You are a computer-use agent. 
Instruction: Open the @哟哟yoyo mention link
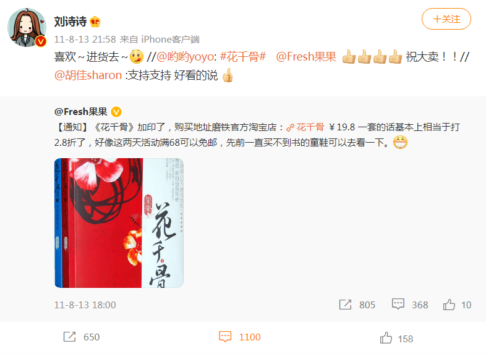pyautogui.click(x=185, y=57)
